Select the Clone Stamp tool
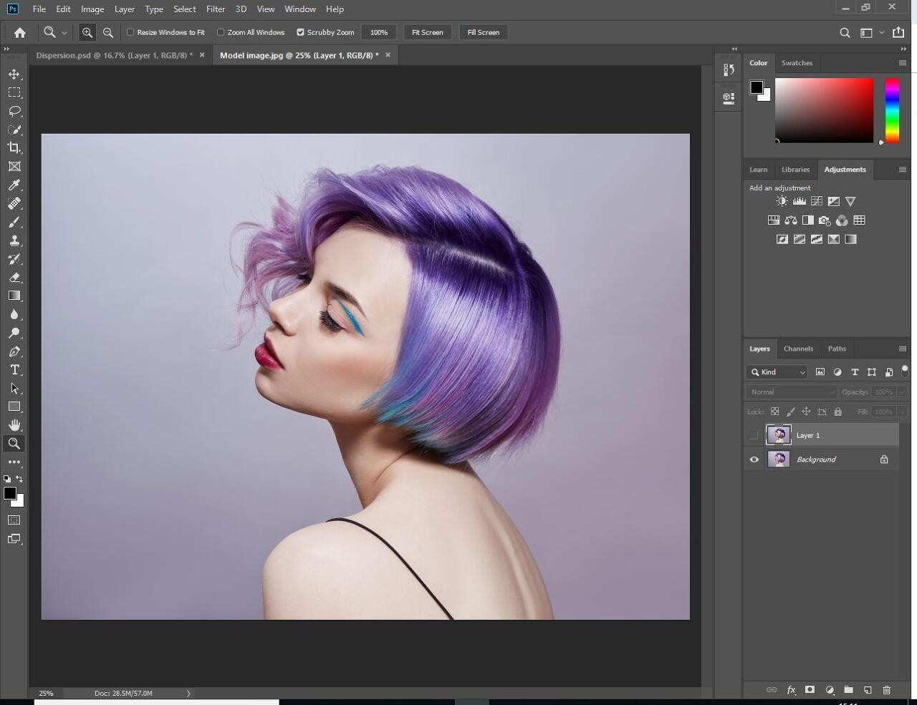The height and width of the screenshot is (705, 917). [x=14, y=240]
